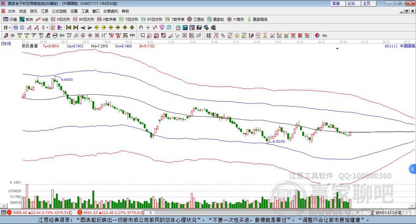Open 赢家服务 services
Screen dimensions: 416x224
pos(257,20)
